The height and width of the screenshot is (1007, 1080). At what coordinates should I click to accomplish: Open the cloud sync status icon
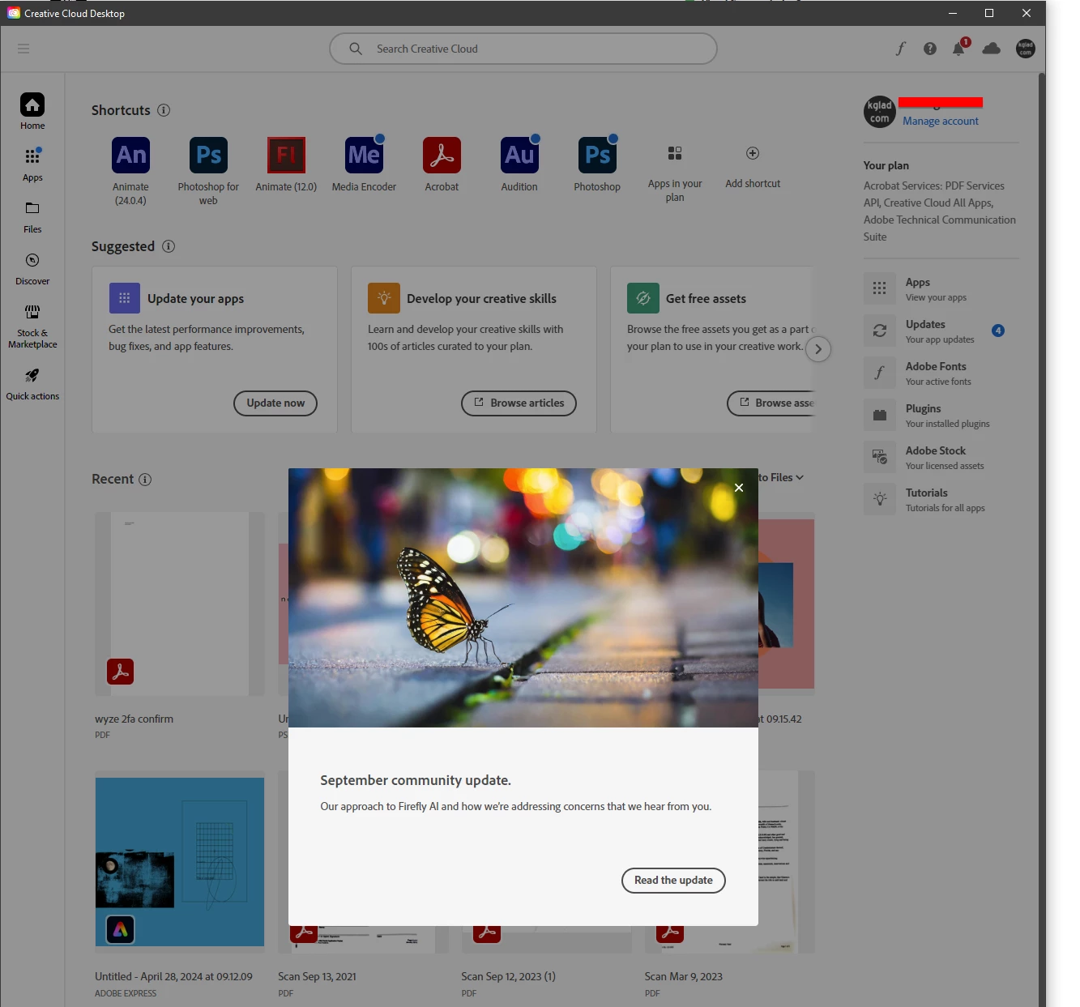point(991,49)
